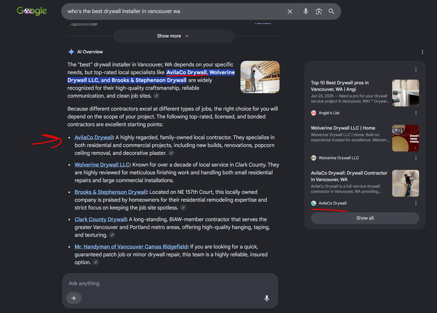Image resolution: width=437 pixels, height=313 pixels.
Task: Open AI Overview three-dot options menu
Action: 422,52
